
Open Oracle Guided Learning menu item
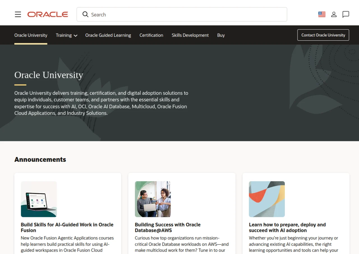pos(108,35)
